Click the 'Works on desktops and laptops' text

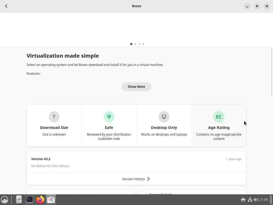coord(164,135)
